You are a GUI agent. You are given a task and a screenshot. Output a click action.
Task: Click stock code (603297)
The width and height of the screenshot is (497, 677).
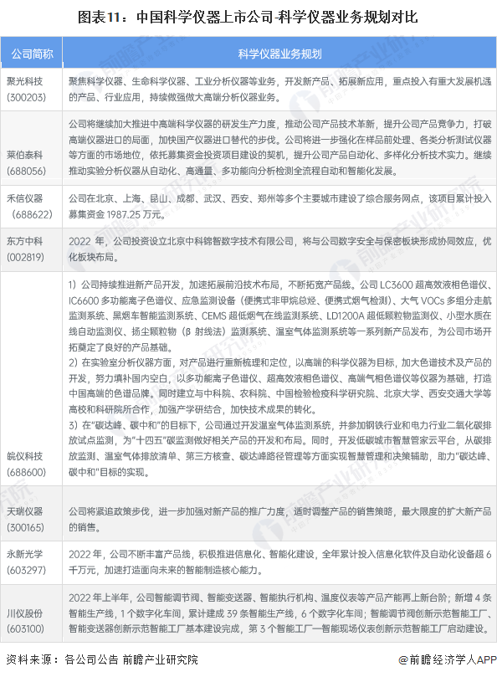[x=26, y=571]
